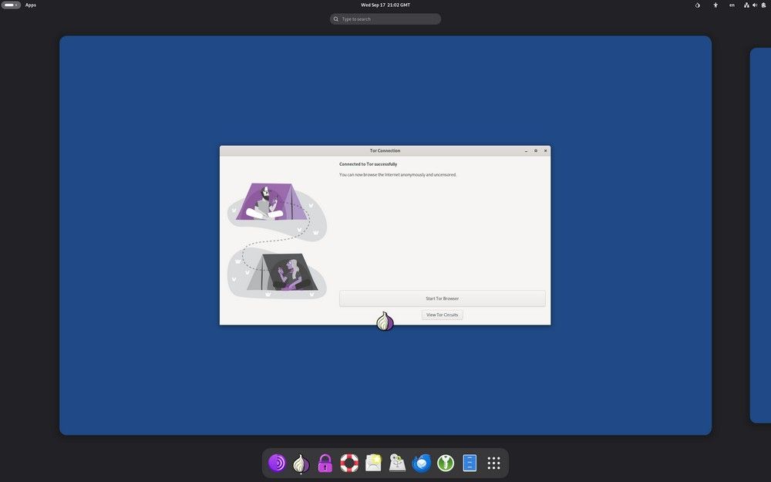Open the Apps menu
771x482 pixels.
point(29,5)
